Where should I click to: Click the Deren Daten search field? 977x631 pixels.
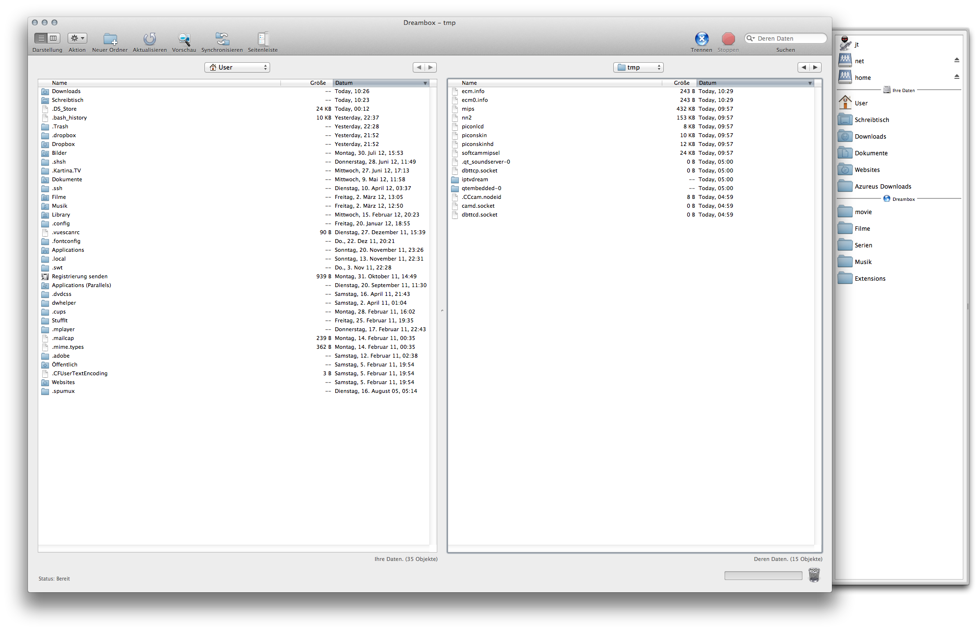point(789,38)
